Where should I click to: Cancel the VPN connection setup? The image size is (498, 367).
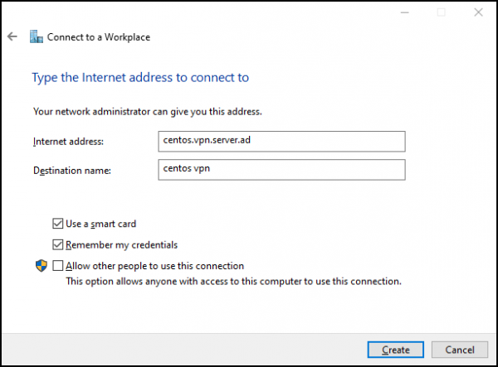459,350
